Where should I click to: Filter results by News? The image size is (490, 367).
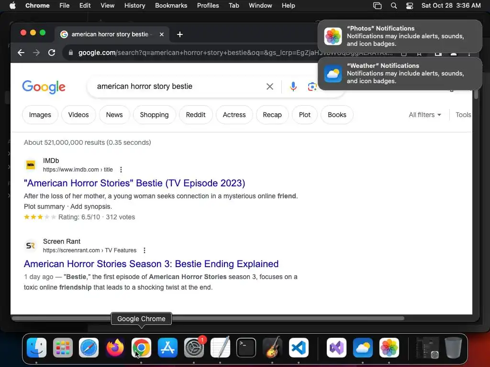pyautogui.click(x=114, y=115)
